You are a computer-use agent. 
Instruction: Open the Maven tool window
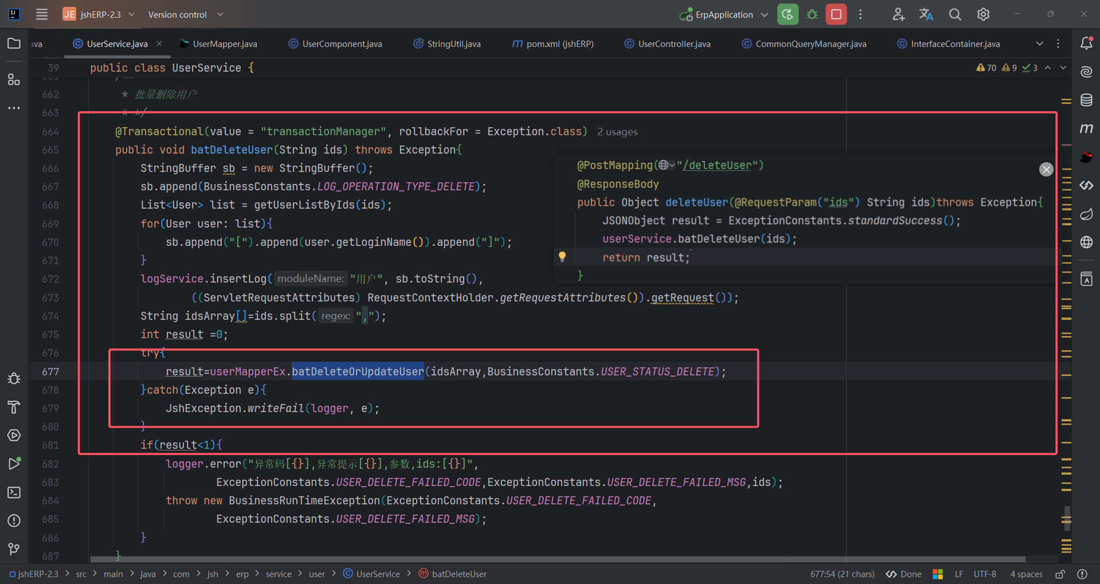pos(1086,128)
